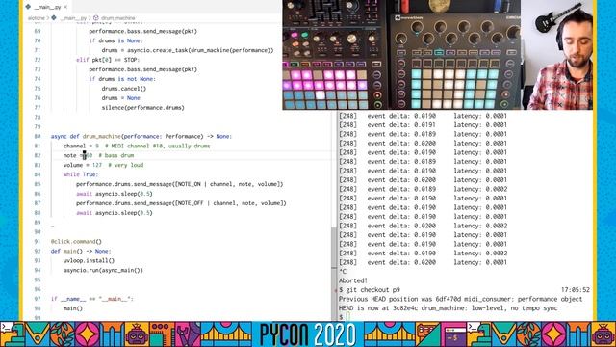Viewport: 616px width, 347px height.
Task: Open the drum_machine breadcrumb symbol
Action: [x=117, y=18]
